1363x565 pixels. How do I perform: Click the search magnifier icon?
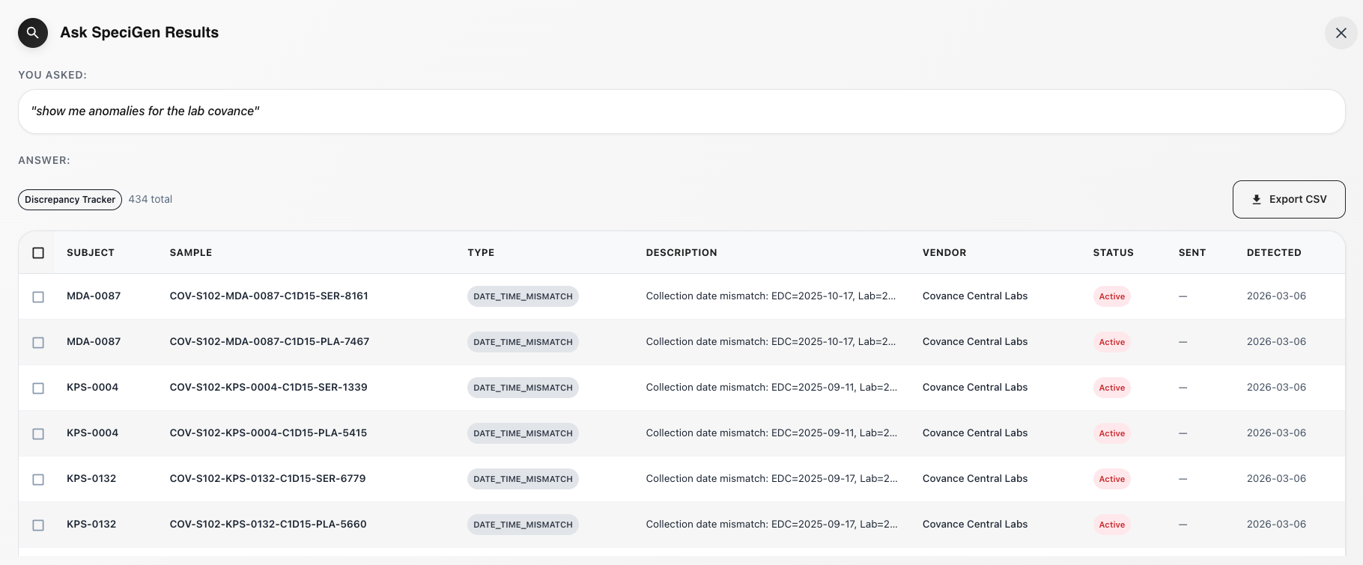pyautogui.click(x=33, y=33)
